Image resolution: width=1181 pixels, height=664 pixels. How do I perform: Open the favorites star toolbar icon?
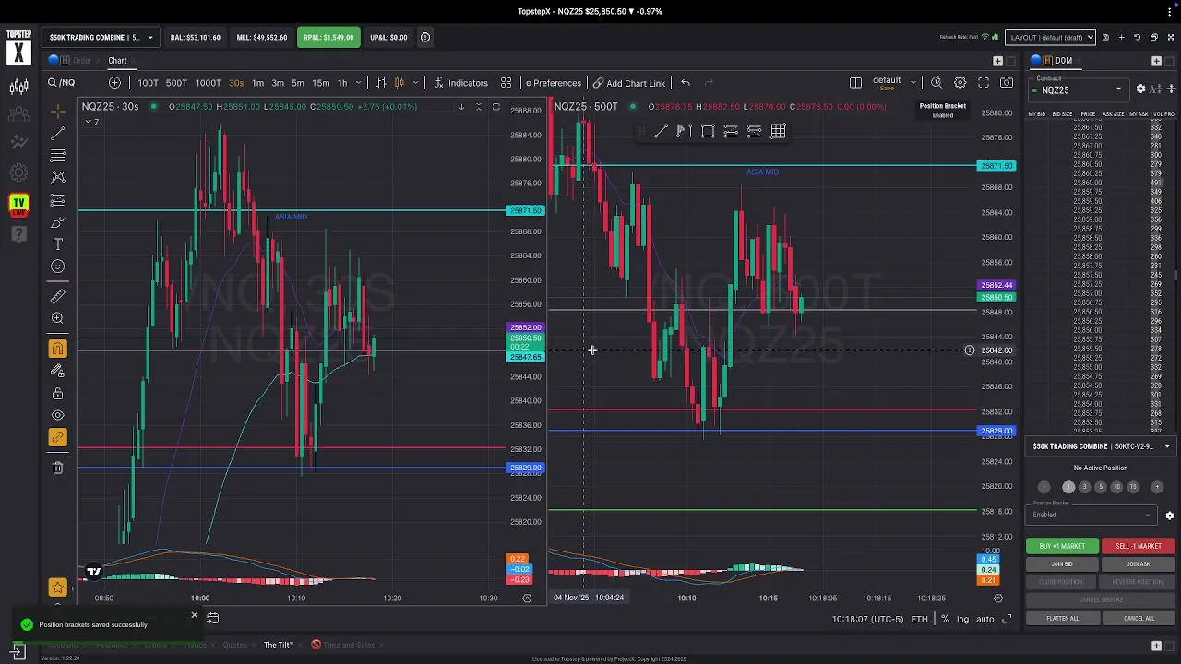pos(58,587)
